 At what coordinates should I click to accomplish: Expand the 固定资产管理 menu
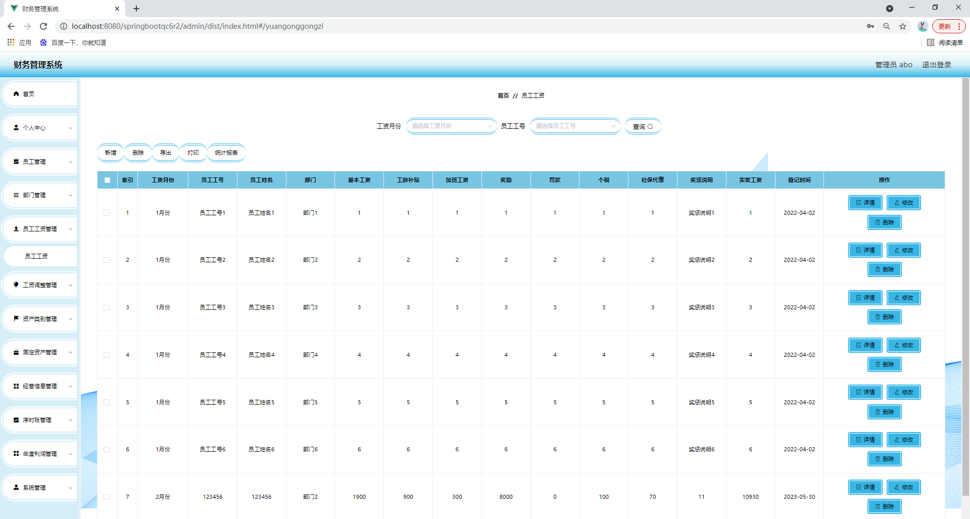pyautogui.click(x=40, y=352)
